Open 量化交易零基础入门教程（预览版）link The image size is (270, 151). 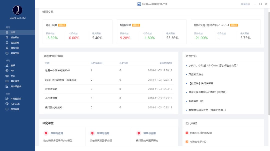pos(207,92)
